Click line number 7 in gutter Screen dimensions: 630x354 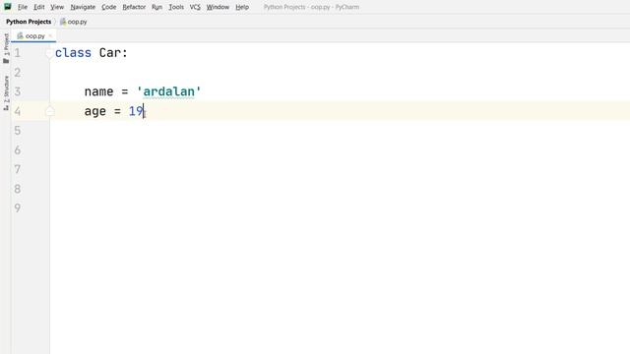18,169
